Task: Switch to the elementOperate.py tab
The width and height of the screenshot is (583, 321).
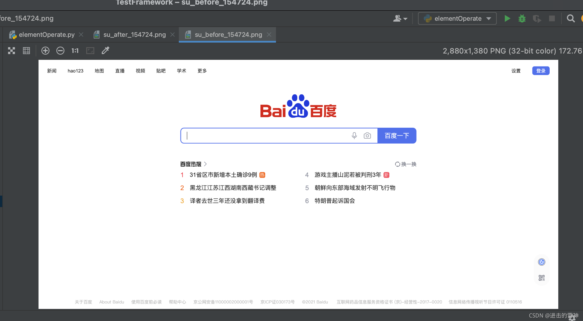Action: [x=47, y=35]
